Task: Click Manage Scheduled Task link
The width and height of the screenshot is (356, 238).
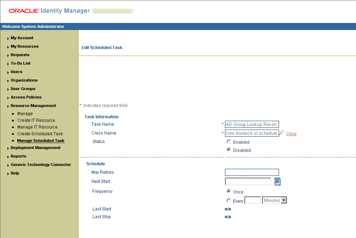Action: pos(41,141)
